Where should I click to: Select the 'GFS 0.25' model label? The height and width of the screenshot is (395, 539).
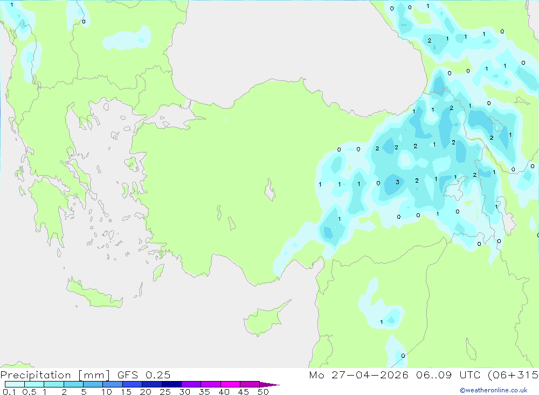(x=144, y=375)
